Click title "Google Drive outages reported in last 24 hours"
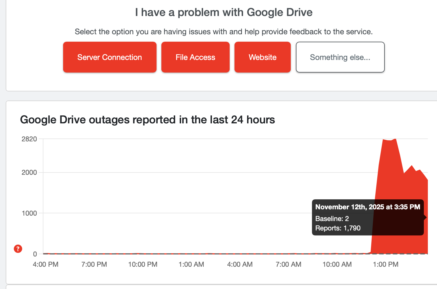The height and width of the screenshot is (289, 437). pyautogui.click(x=147, y=120)
